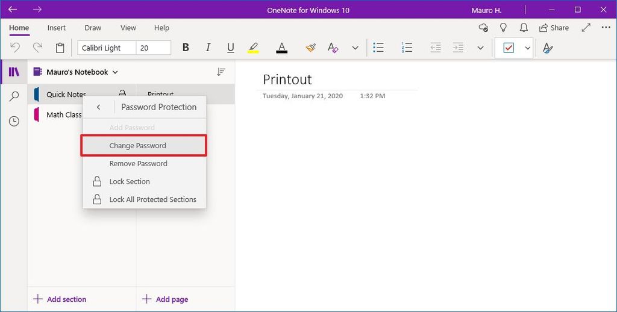The image size is (617, 312).
Task: Open the Settings and More ellipsis
Action: click(606, 28)
